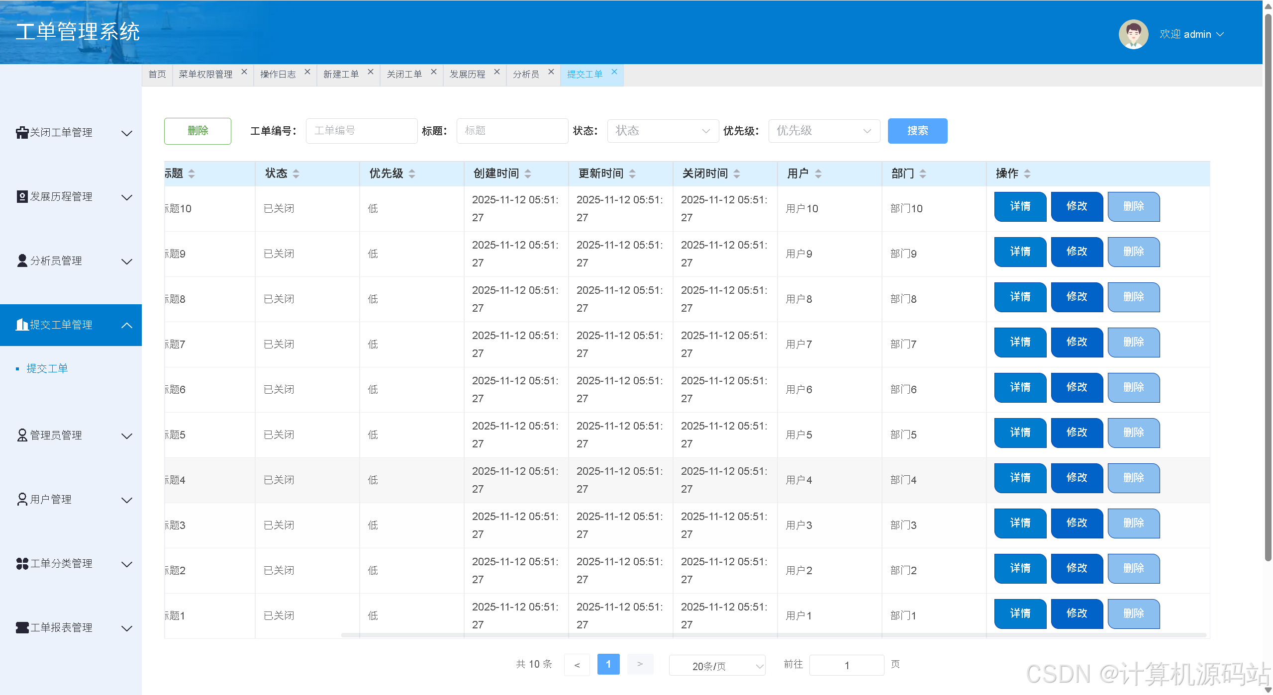Click the 关闭工单管理 sidebar icon
This screenshot has height=695, width=1273.
click(22, 132)
